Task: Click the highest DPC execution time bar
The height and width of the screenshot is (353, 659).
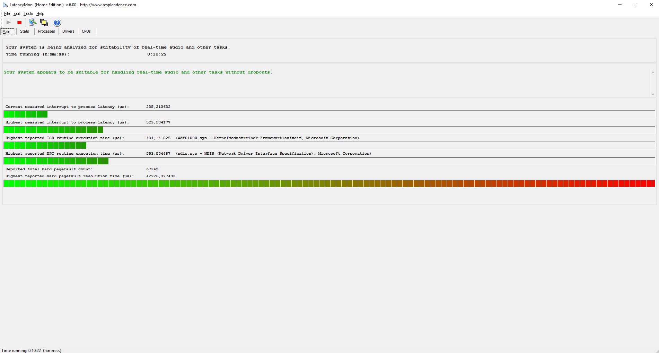Action: [56, 161]
